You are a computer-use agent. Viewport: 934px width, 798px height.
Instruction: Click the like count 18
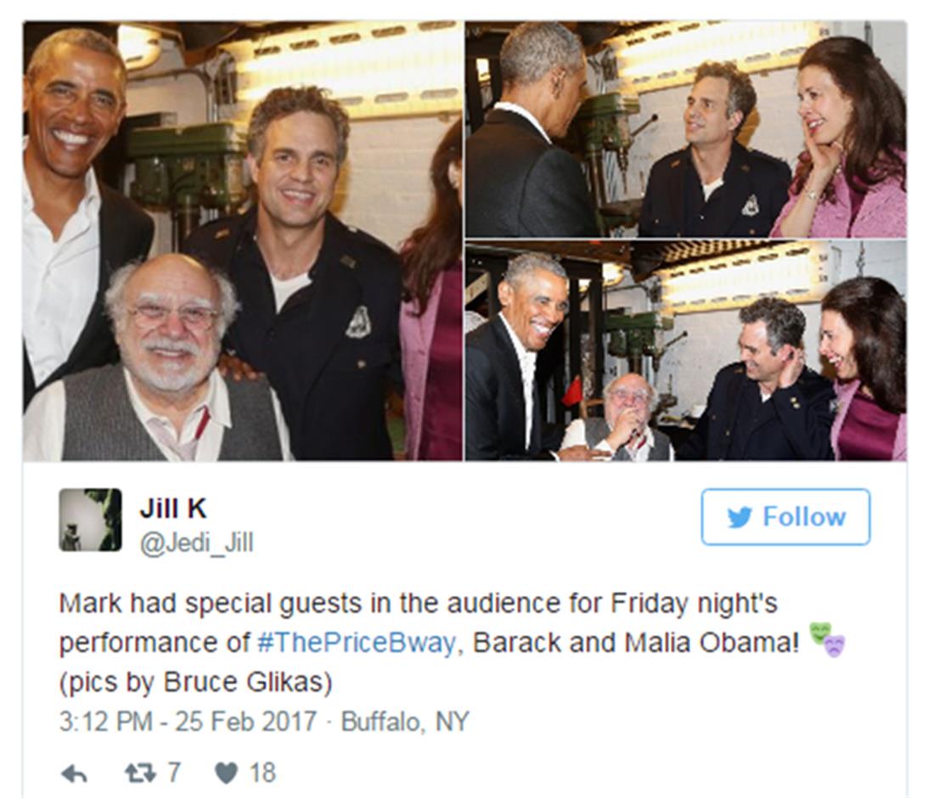(x=262, y=773)
